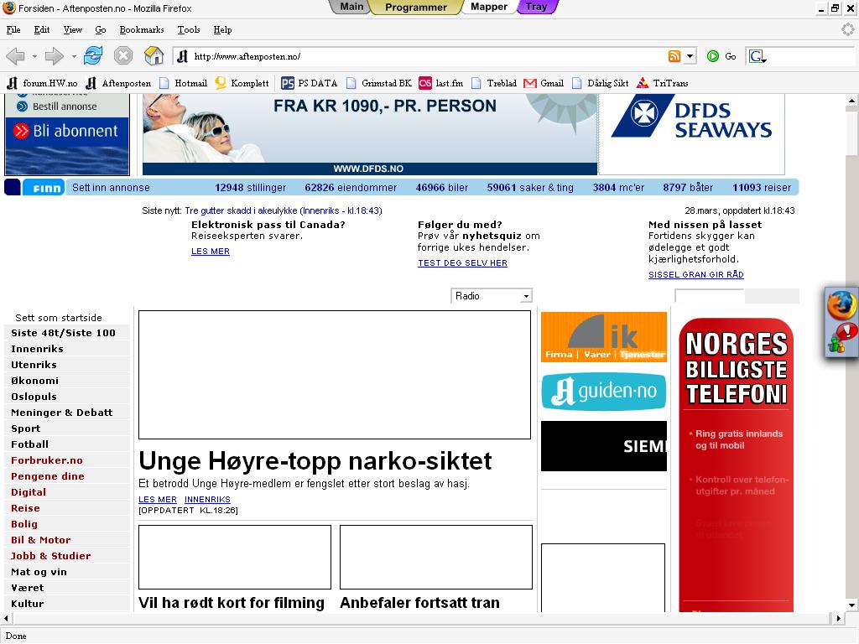Click the orange RSS feed icon
This screenshot has width=859, height=644.
pos(674,56)
